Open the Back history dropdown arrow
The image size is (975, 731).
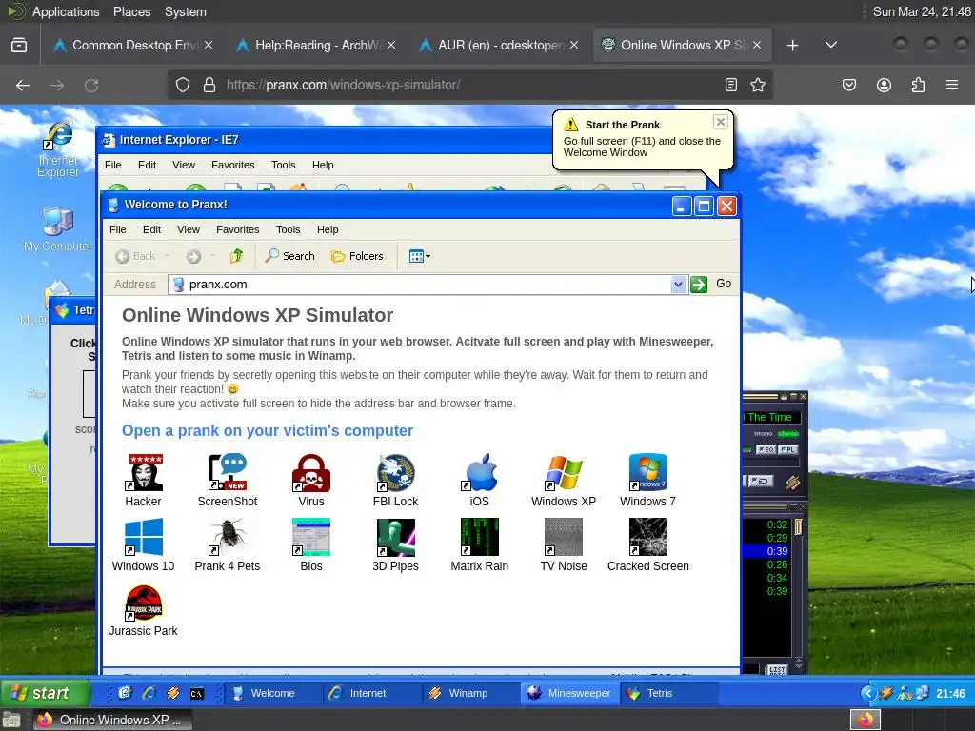pyautogui.click(x=167, y=256)
